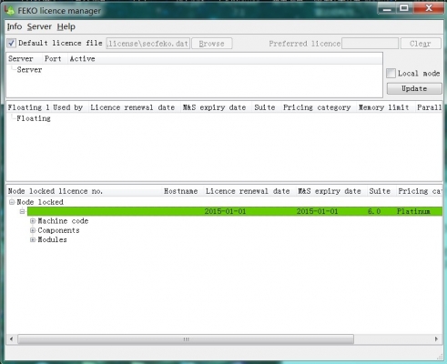Click the Clear button
The height and width of the screenshot is (364, 447).
point(421,44)
